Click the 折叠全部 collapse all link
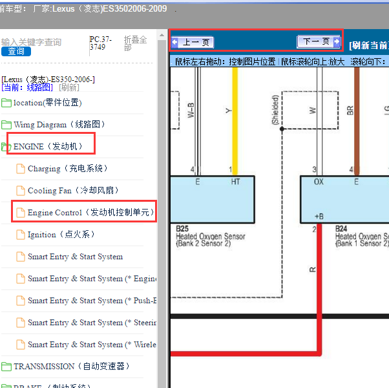The width and height of the screenshot is (389, 388). (135, 43)
